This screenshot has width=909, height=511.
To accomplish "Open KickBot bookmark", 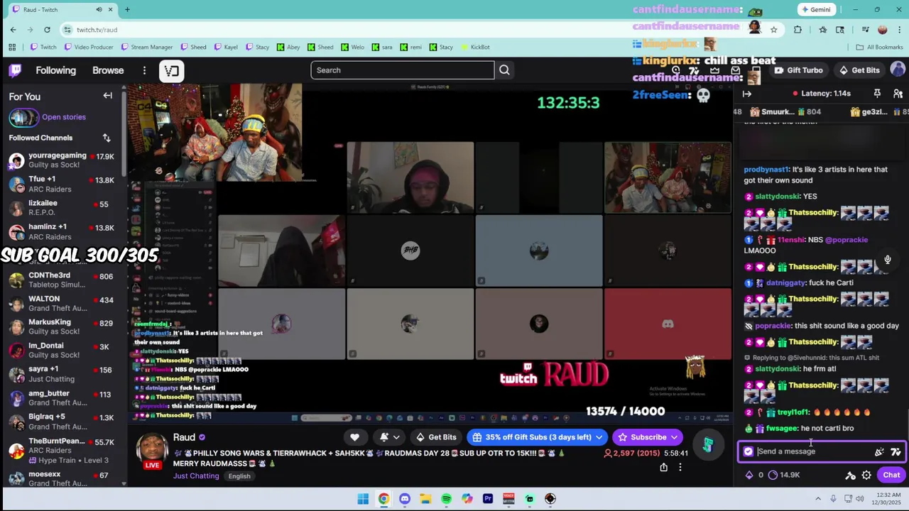I will [x=475, y=47].
